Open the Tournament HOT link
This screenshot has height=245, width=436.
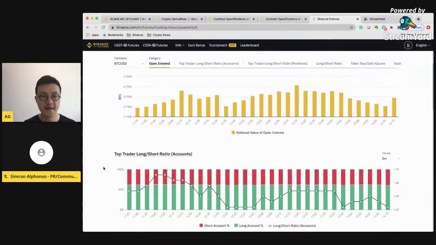point(222,45)
